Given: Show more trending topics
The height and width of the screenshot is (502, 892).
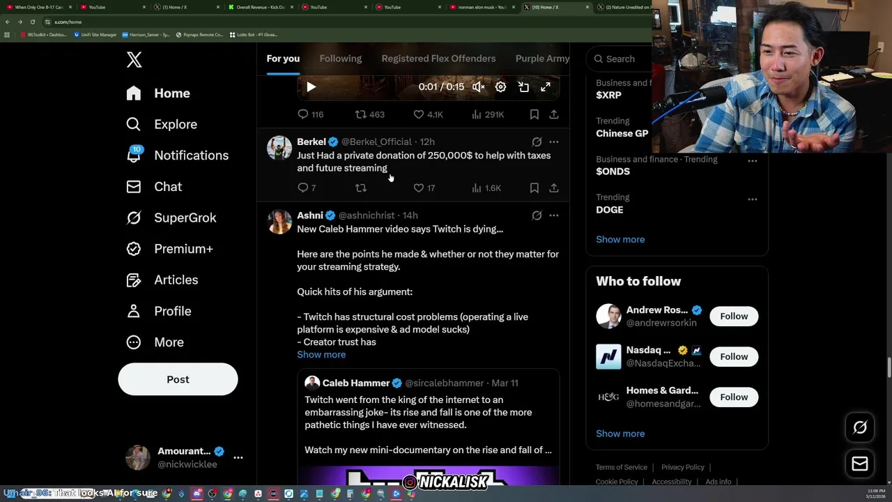Looking at the screenshot, I should click(620, 239).
